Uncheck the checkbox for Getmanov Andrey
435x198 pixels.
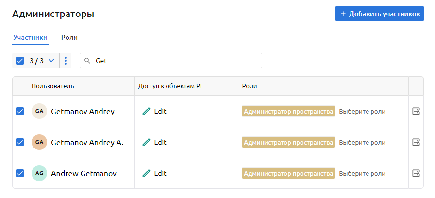tap(20, 111)
